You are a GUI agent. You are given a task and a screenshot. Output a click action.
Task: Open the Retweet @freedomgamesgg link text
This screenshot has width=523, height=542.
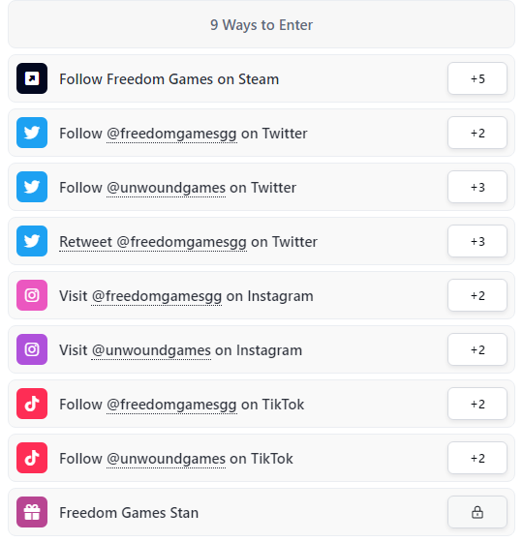tap(153, 242)
